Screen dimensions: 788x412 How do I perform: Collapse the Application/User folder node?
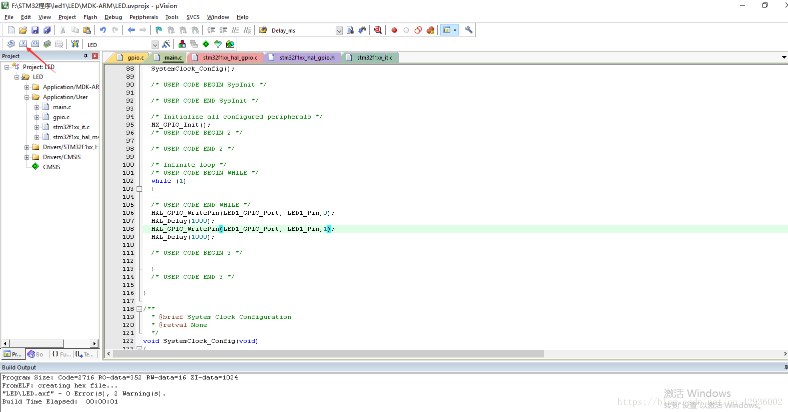click(x=27, y=97)
